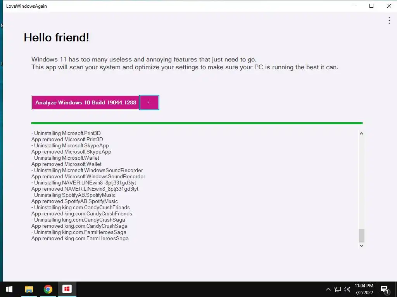Click log line 'App removed Microsoft.Wallet'

coord(66,164)
